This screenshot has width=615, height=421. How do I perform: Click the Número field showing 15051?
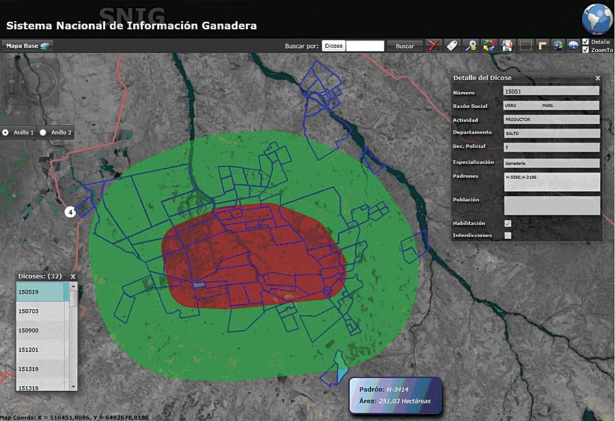[x=551, y=91]
